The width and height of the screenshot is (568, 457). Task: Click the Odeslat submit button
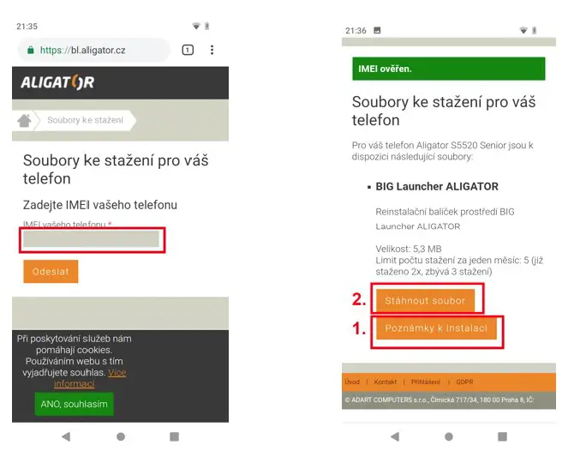click(x=51, y=271)
